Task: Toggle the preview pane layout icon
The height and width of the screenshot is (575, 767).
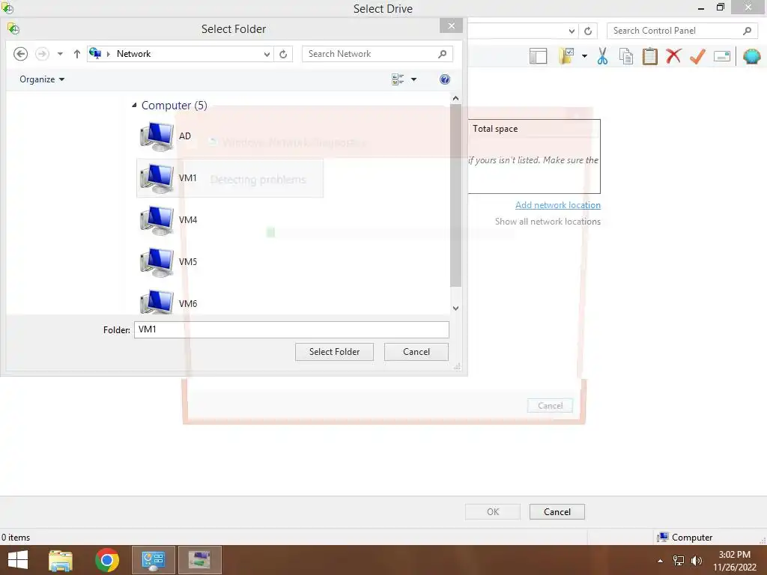Action: 538,56
